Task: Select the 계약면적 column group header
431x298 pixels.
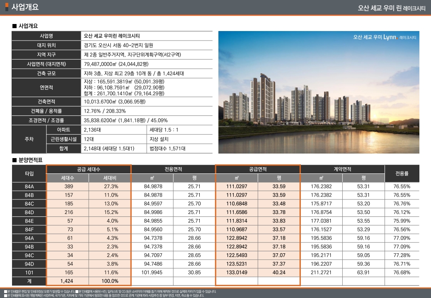Action: tap(342, 169)
